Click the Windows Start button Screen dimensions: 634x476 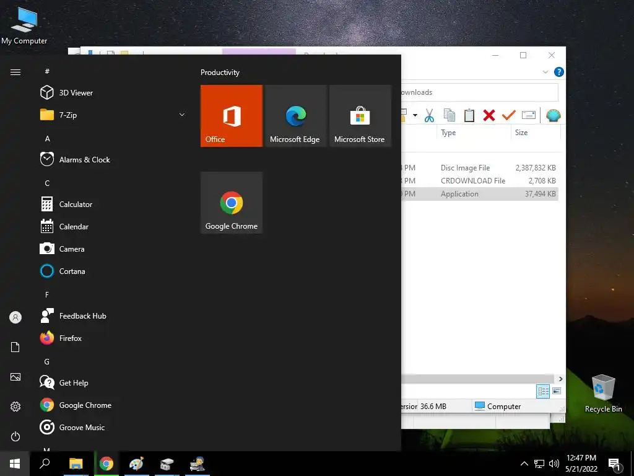pyautogui.click(x=15, y=464)
